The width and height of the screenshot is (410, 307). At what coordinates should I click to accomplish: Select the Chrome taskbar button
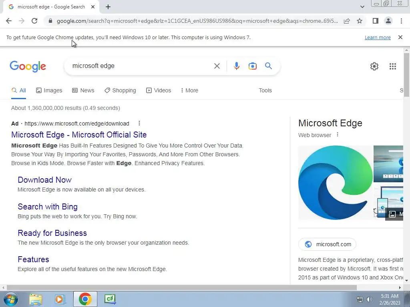point(85,299)
